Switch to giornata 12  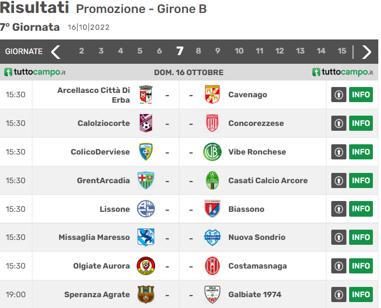coord(279,51)
